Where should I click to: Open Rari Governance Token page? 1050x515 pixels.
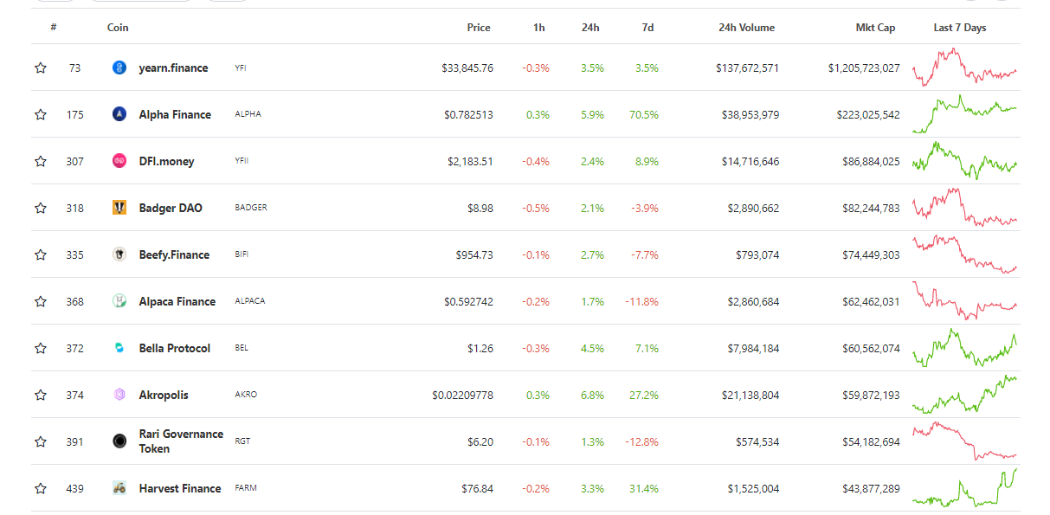click(181, 441)
